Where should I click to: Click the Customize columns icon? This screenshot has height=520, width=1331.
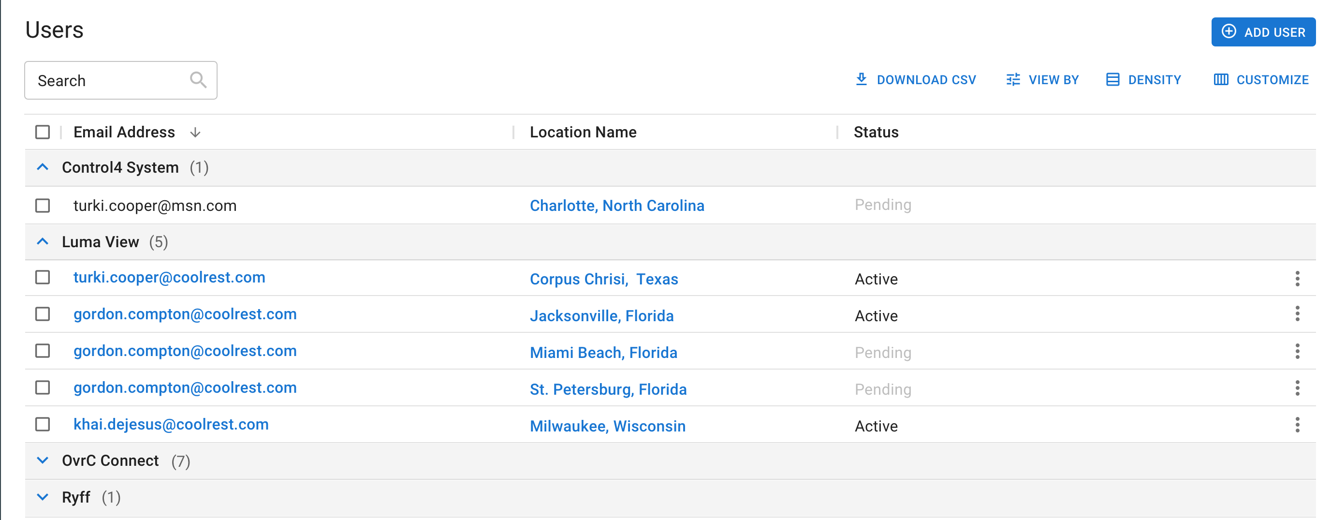click(1220, 80)
